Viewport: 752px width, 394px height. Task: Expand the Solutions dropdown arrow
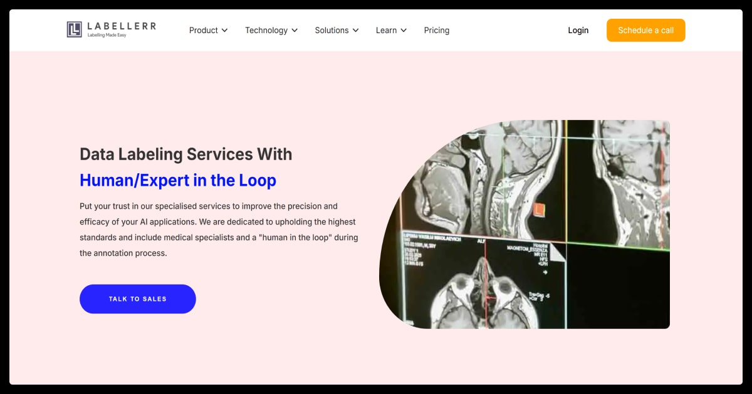click(x=356, y=30)
